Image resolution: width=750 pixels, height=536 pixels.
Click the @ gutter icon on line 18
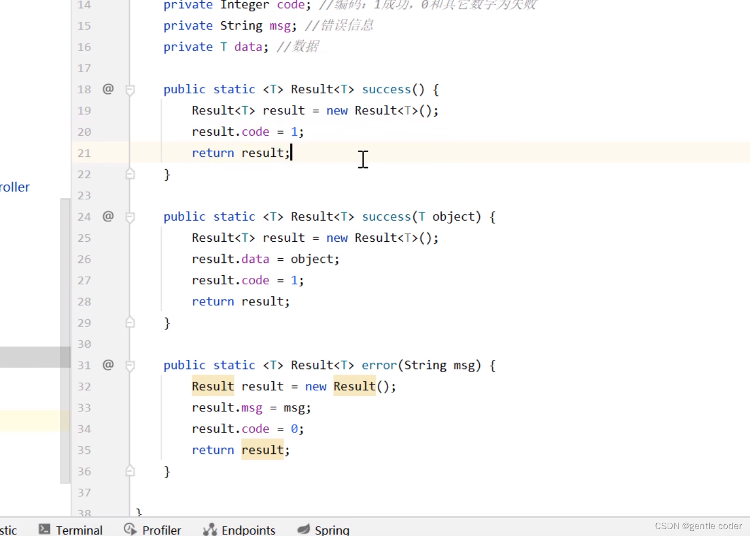point(108,89)
